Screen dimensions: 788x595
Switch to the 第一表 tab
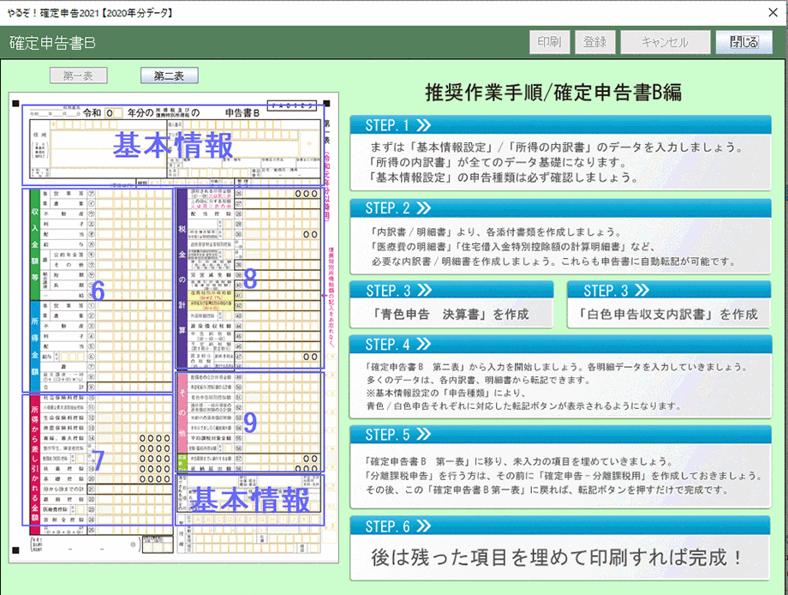pos(79,76)
